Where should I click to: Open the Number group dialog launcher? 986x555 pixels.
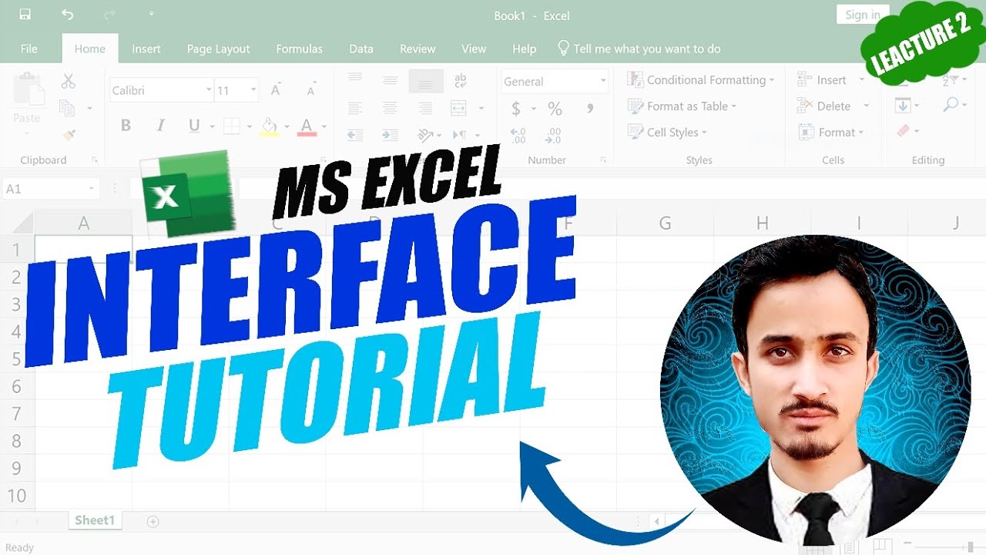point(602,160)
